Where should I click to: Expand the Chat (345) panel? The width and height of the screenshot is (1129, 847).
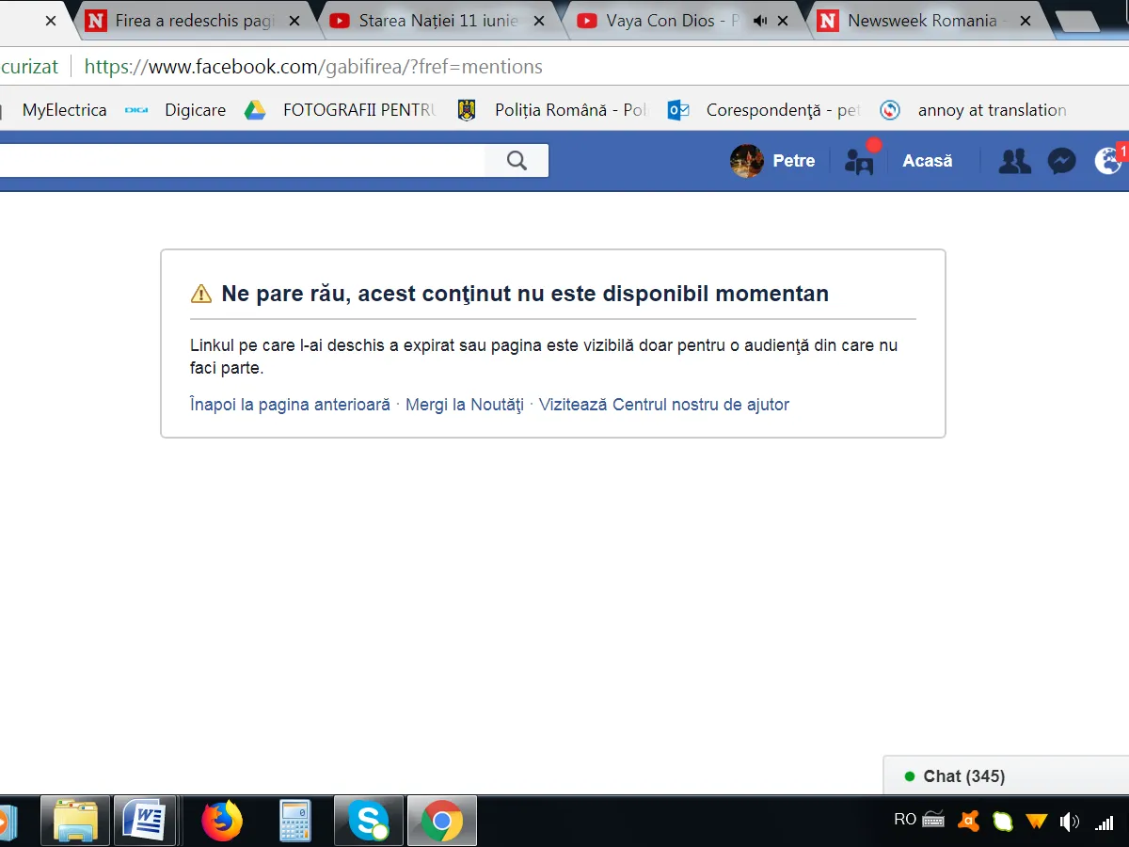tap(963, 776)
